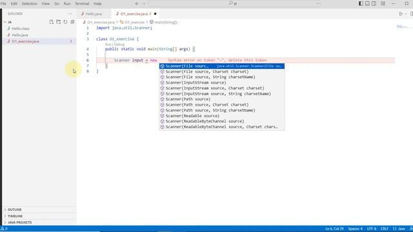Click Spaces: 4 indentation setting
This screenshot has height=232, width=413.
[355, 229]
